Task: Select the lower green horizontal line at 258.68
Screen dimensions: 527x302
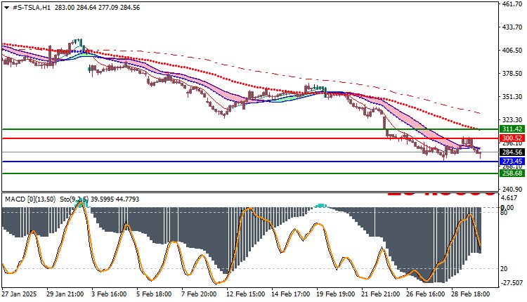Action: (250, 173)
